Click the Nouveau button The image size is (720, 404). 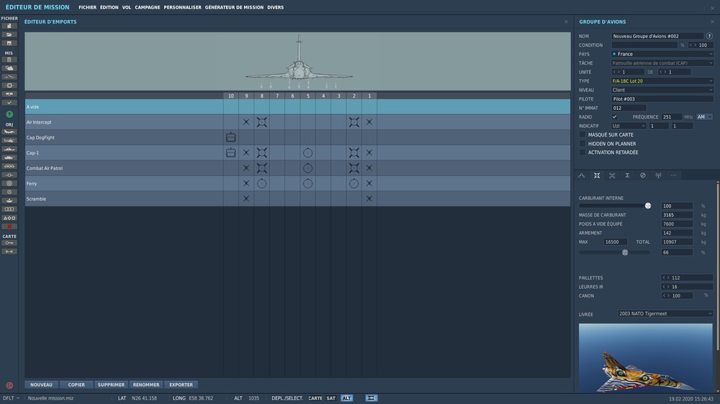[x=41, y=385]
